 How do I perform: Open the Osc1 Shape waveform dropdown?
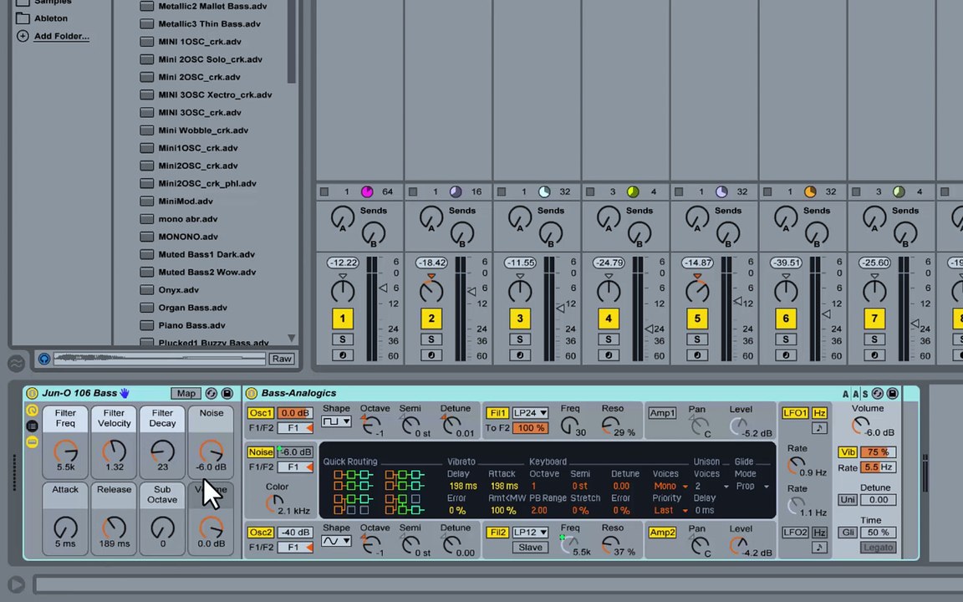(x=337, y=421)
